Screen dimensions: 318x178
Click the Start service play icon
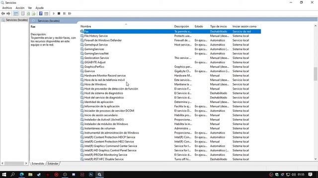click(x=54, y=13)
